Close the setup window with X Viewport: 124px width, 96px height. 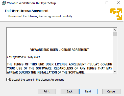click(118, 3)
